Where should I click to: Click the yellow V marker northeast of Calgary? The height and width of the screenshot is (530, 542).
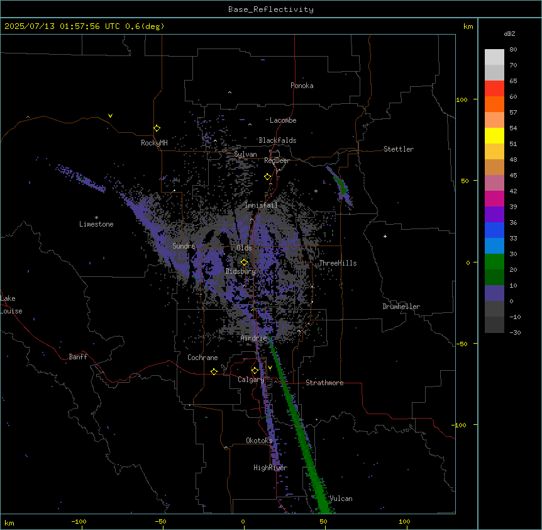270,368
